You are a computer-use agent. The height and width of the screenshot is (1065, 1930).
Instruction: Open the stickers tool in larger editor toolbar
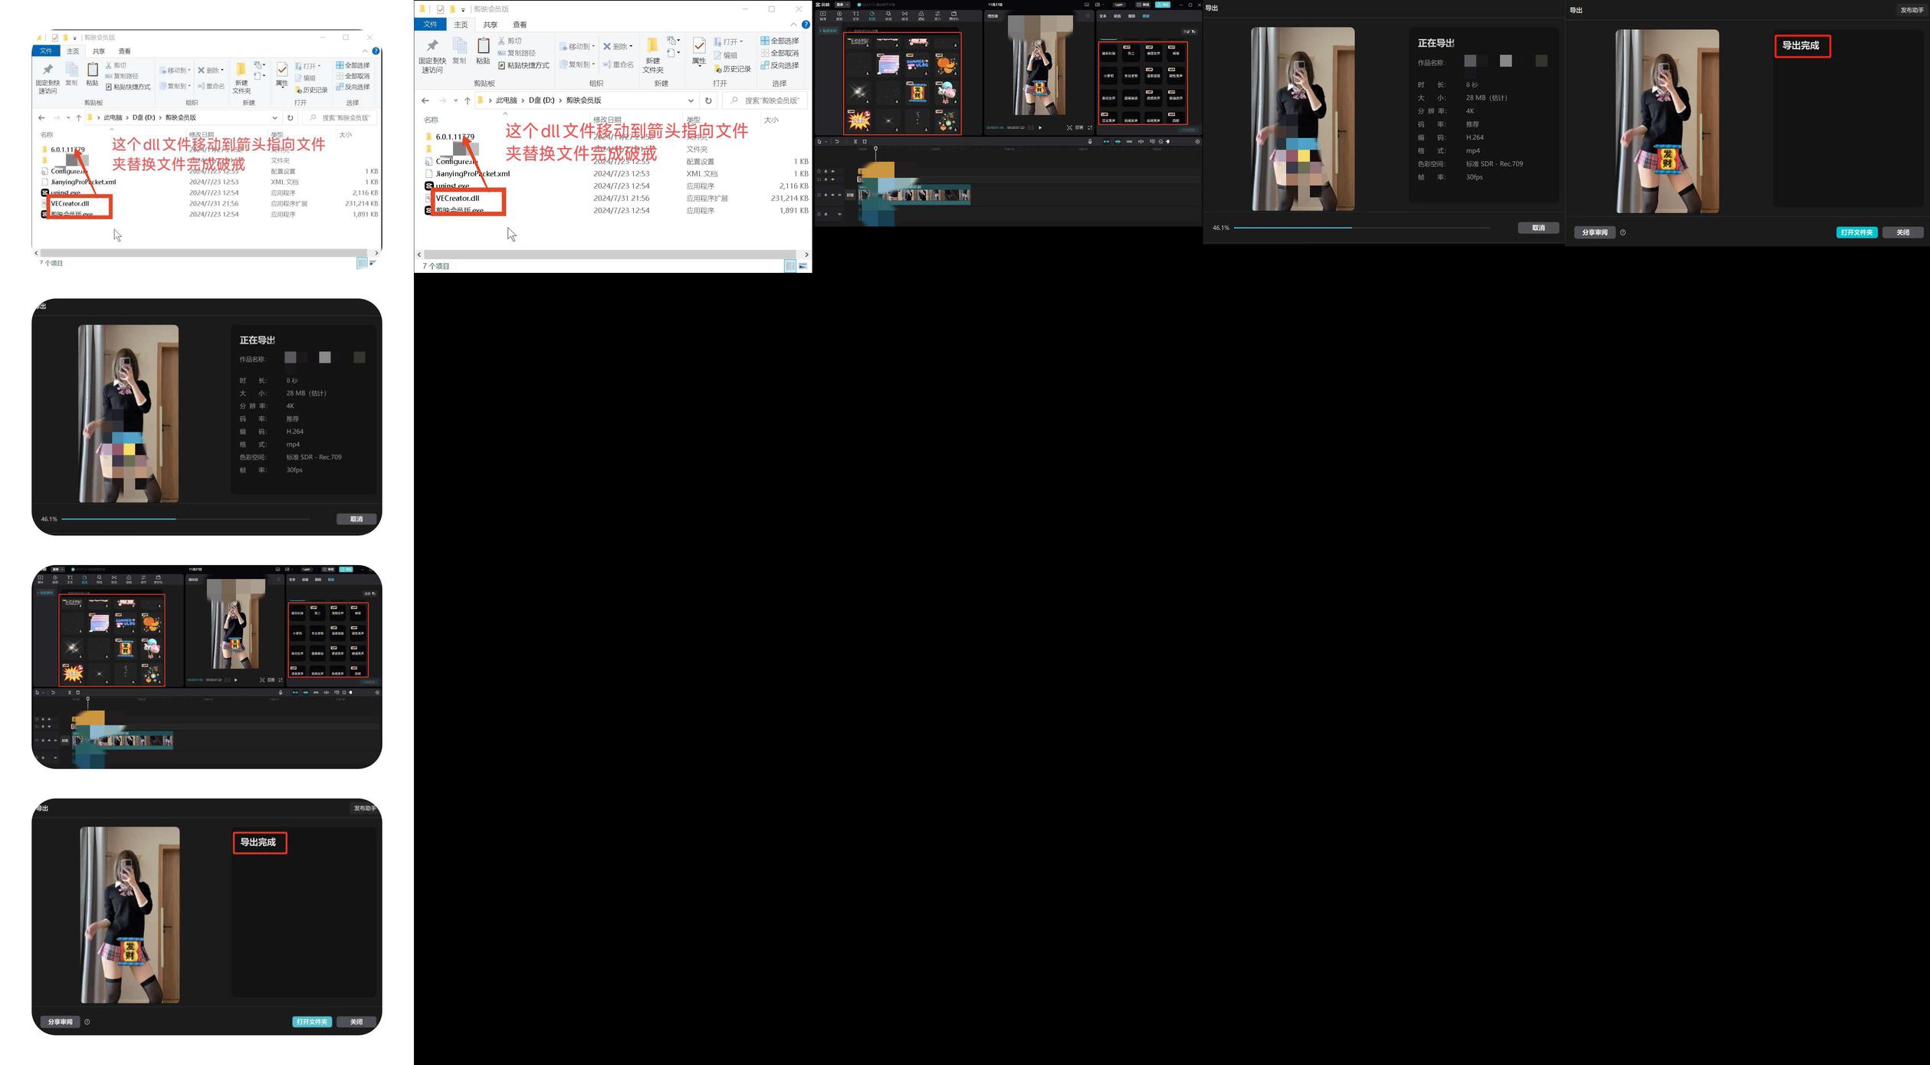point(872,15)
